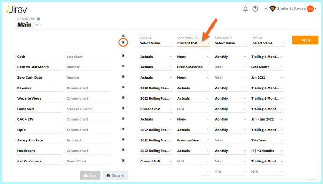Click the Save button
The width and height of the screenshot is (323, 184).
(90, 176)
